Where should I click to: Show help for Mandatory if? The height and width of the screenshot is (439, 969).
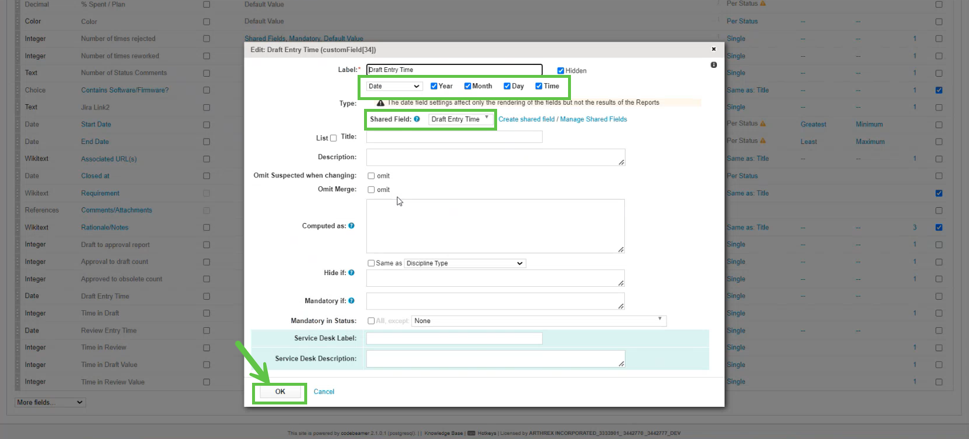point(352,301)
